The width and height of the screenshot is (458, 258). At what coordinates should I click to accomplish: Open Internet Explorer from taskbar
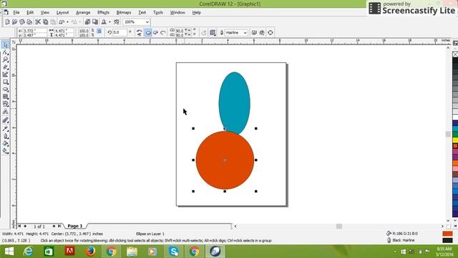click(x=29, y=252)
